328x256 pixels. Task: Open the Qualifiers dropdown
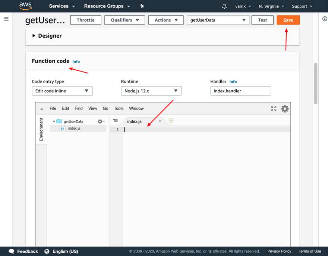[124, 20]
